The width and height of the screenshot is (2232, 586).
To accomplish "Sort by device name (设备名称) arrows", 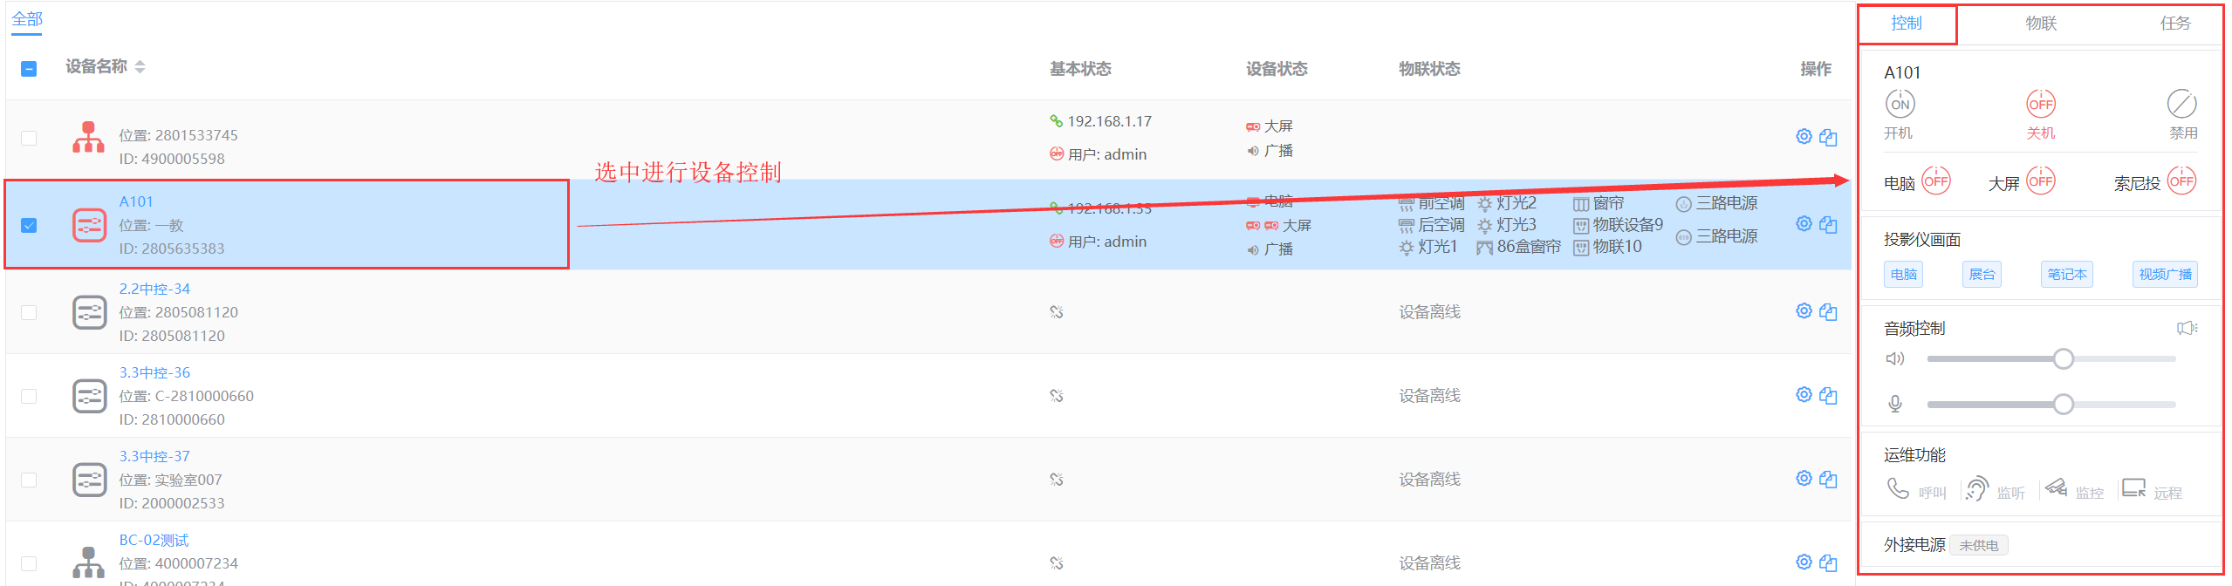I will [140, 67].
